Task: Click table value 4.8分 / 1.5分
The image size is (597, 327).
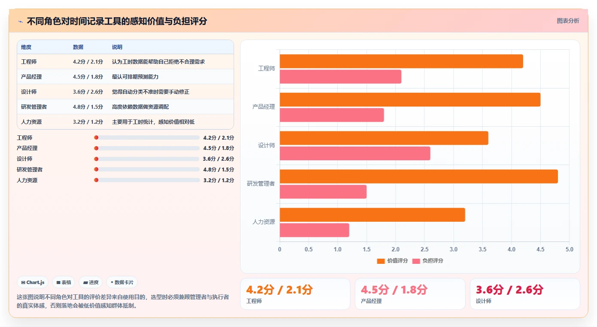Action: (88, 107)
